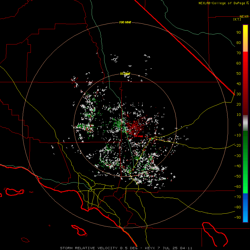The width and height of the screenshot is (250, 250).
Task: Select the -20 knot scale label
Action: pos(237,145)
